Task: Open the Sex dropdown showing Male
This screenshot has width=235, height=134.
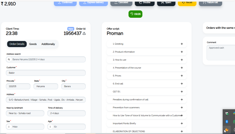Action: (25, 127)
